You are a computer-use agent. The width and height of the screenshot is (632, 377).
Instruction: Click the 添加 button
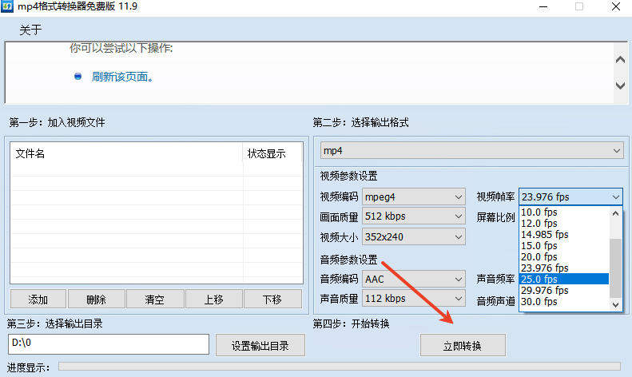click(38, 300)
